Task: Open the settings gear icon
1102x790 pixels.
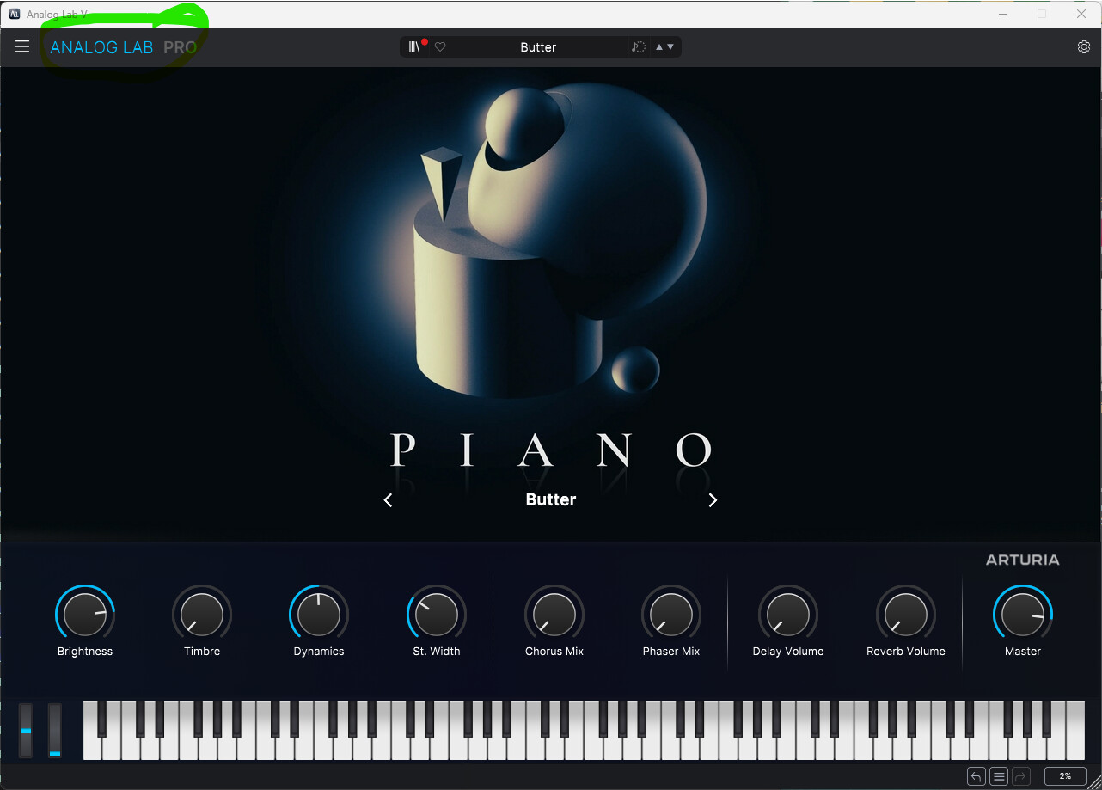Action: pyautogui.click(x=1083, y=47)
